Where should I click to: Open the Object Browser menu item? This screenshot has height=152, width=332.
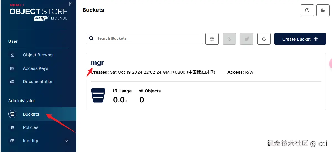click(38, 55)
